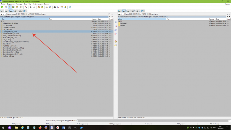
Task: Click the command line input field
Action: point(153,121)
